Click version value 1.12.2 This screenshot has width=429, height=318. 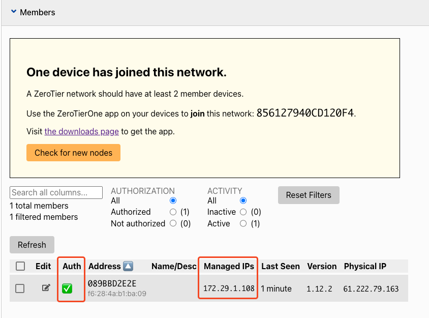319,288
